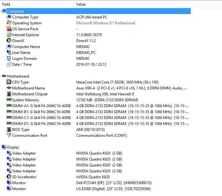222x196 pixels.
Task: Select the 2016-07-18 / 22:13 value
Action: coord(91,65)
